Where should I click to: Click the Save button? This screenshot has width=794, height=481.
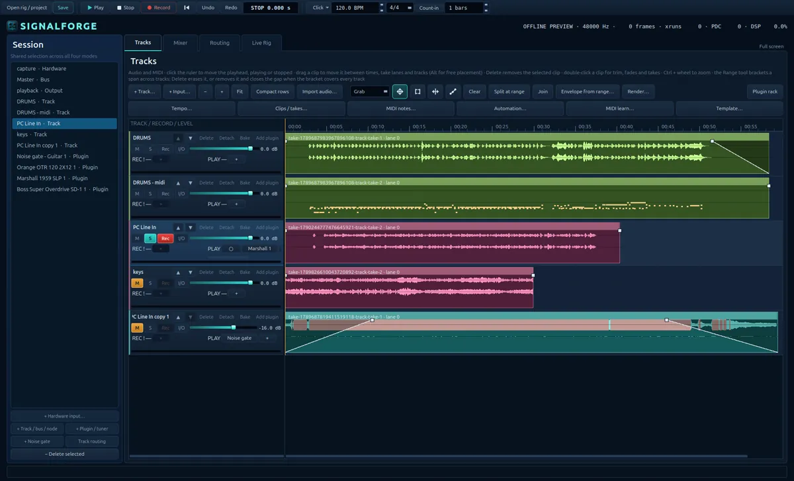(62, 8)
